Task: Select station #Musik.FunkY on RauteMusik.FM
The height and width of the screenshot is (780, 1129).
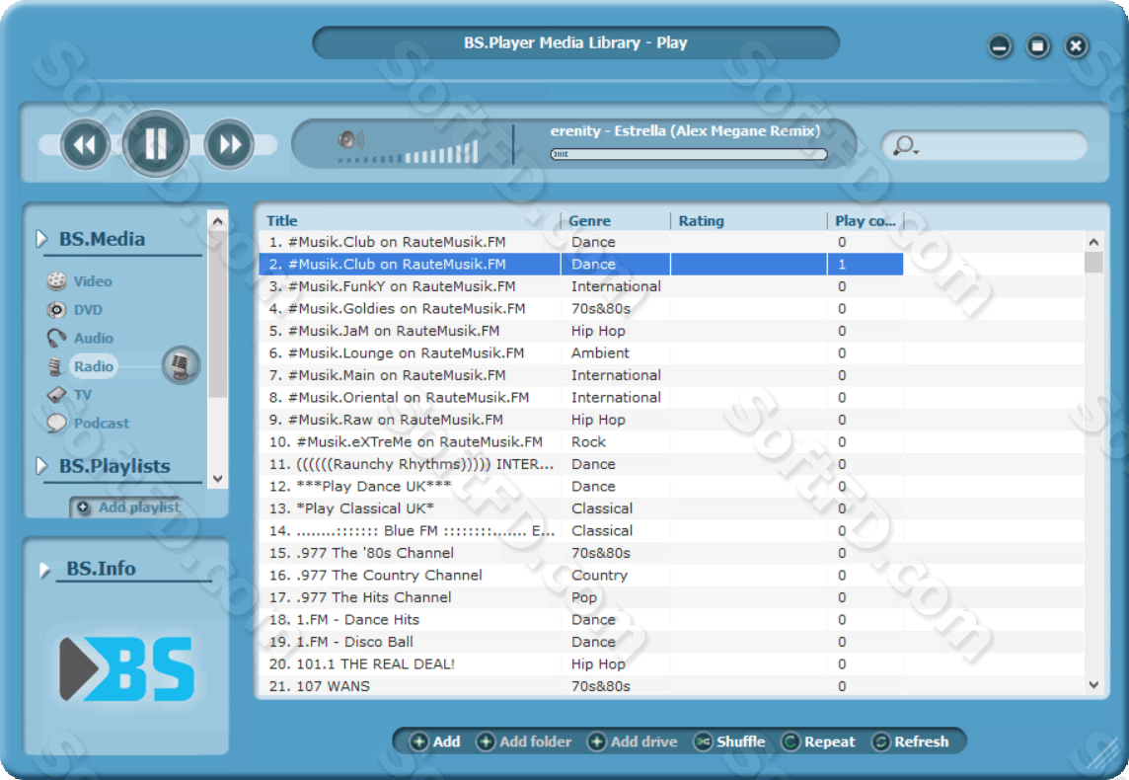Action: pyautogui.click(x=581, y=286)
